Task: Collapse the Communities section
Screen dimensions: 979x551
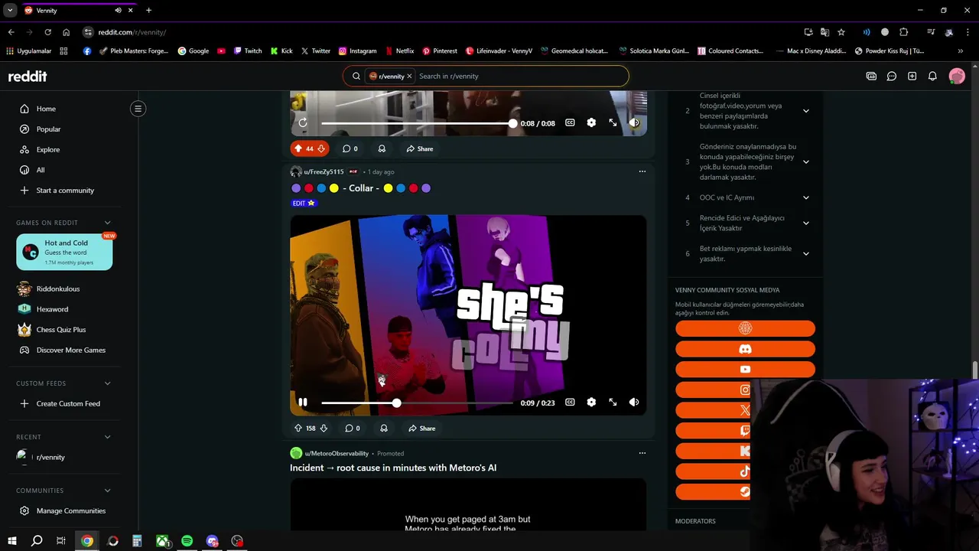Action: [107, 491]
